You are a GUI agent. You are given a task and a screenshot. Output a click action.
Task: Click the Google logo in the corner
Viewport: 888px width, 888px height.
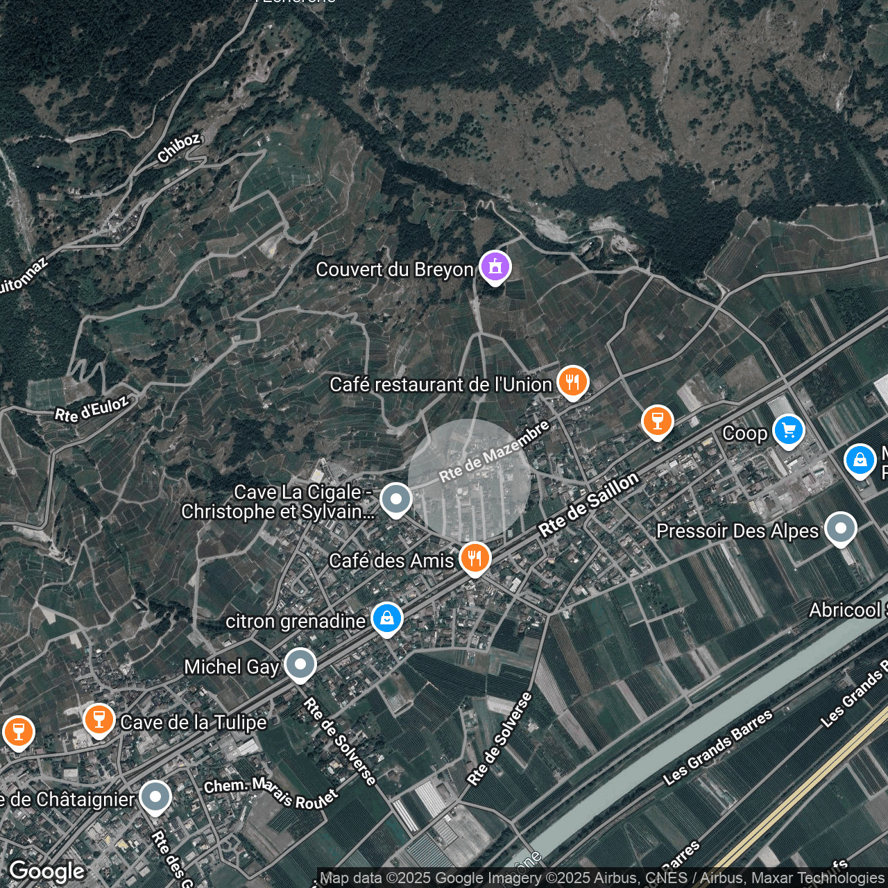[x=47, y=871]
